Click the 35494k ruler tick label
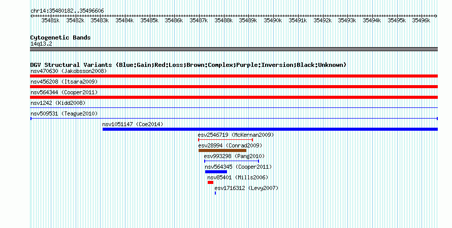This screenshot has height=228, width=452. pyautogui.click(x=372, y=20)
